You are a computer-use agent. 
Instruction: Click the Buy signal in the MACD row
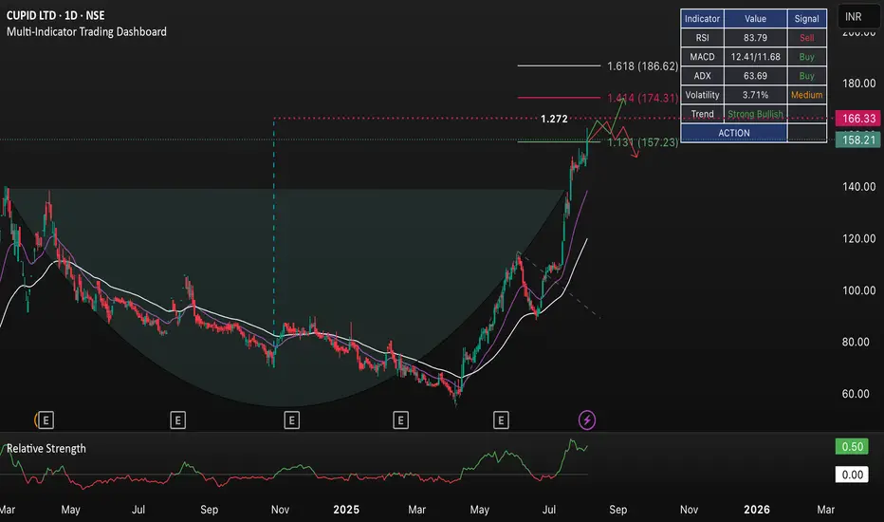(x=807, y=57)
